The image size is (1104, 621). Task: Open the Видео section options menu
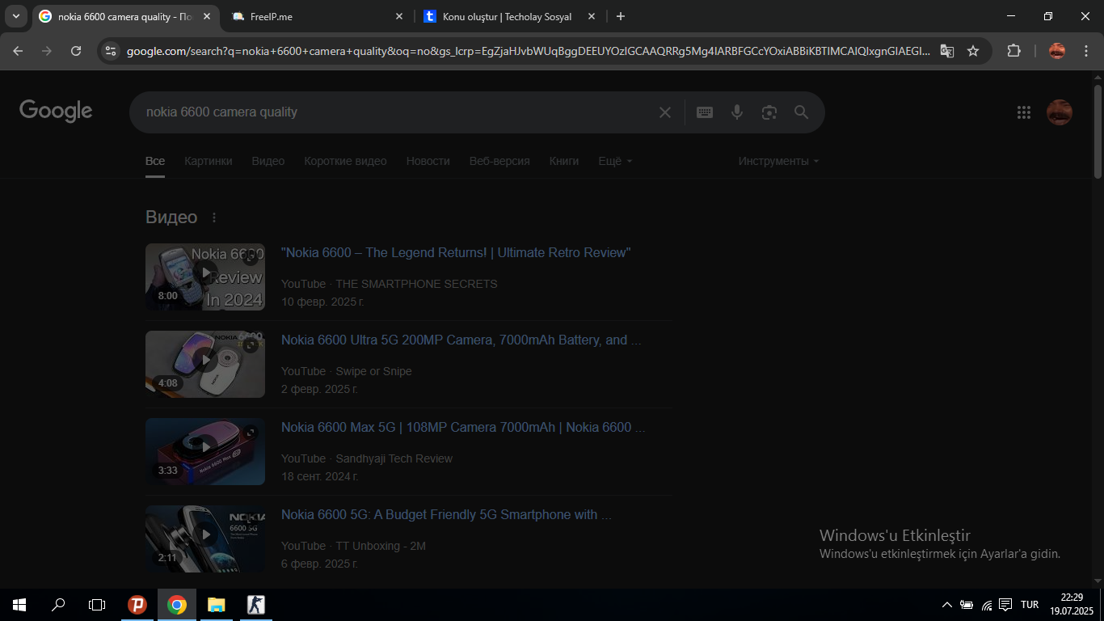pos(214,218)
